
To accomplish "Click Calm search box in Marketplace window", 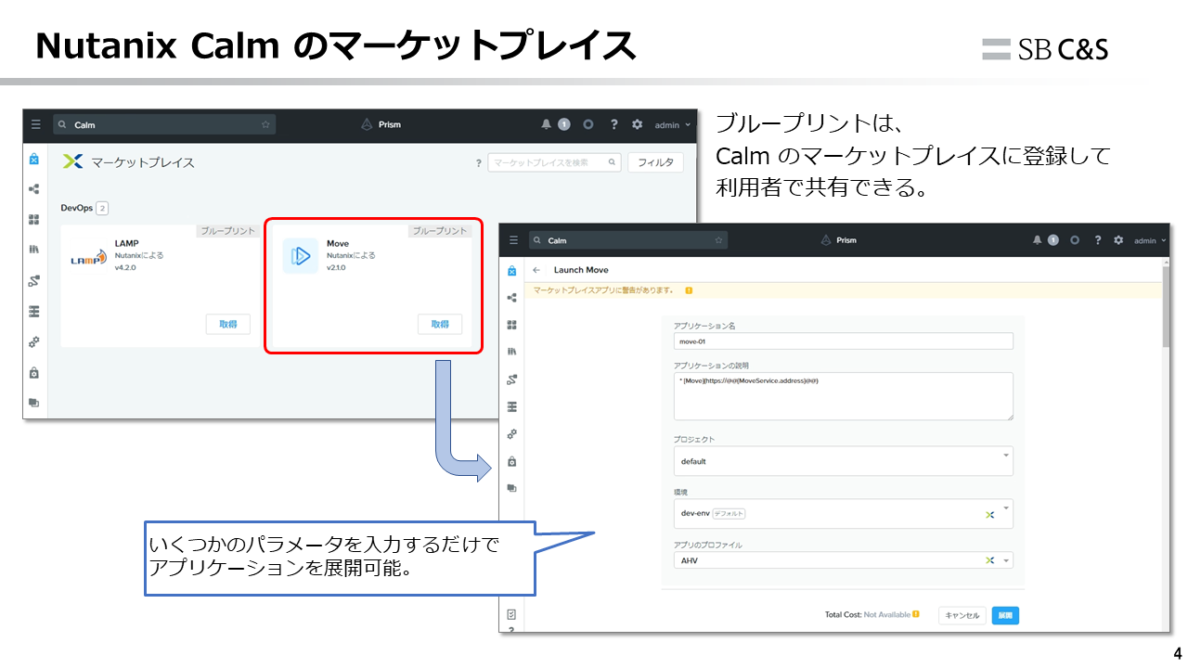I will (x=164, y=124).
